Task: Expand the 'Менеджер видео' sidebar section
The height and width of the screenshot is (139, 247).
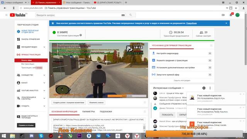Action: point(44,47)
